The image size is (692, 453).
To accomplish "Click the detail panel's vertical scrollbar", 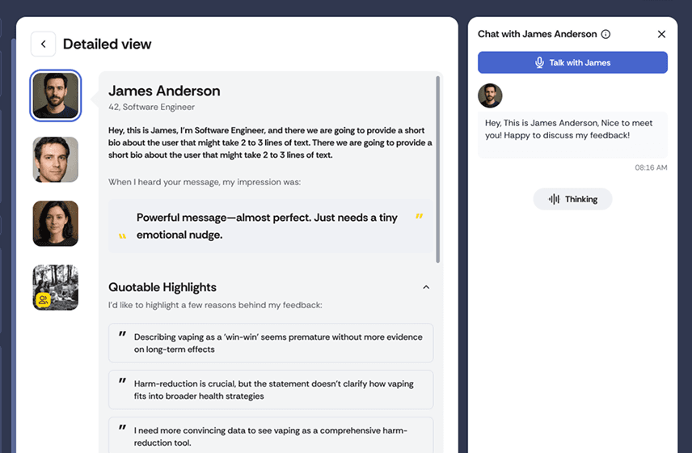I will pyautogui.click(x=438, y=168).
